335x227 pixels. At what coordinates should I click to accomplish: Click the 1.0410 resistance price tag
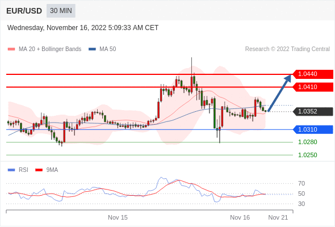pyautogui.click(x=312, y=87)
